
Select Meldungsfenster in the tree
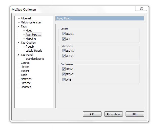pyautogui.click(x=31, y=22)
